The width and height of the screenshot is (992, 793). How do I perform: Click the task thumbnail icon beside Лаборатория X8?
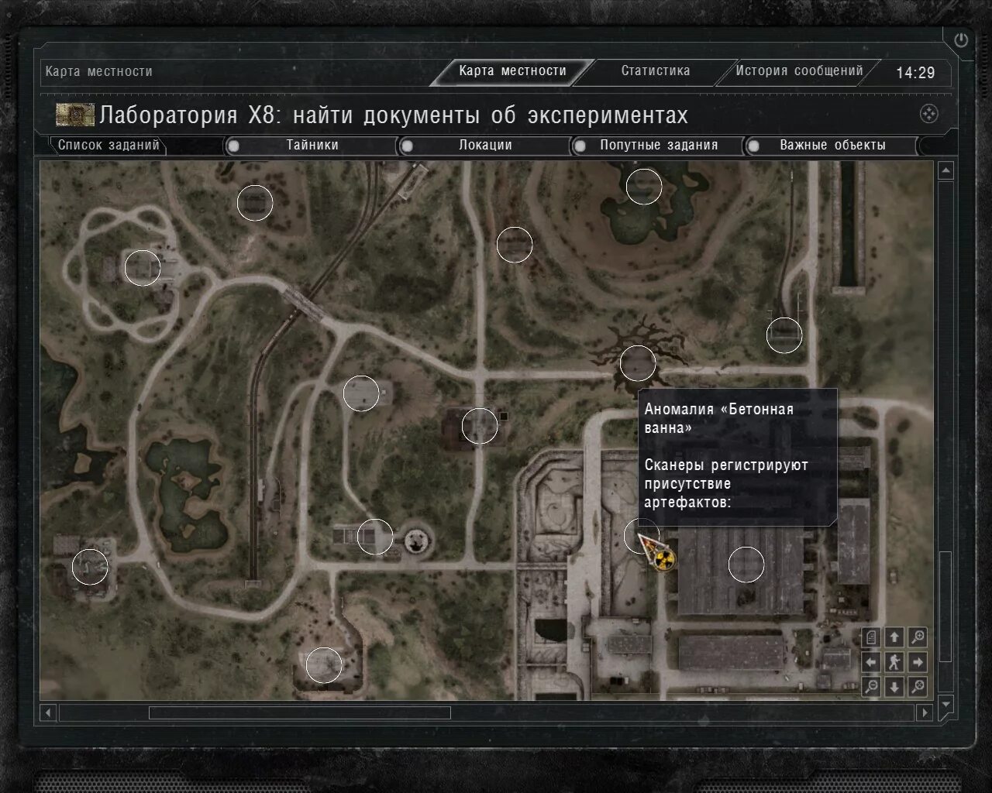pyautogui.click(x=75, y=115)
